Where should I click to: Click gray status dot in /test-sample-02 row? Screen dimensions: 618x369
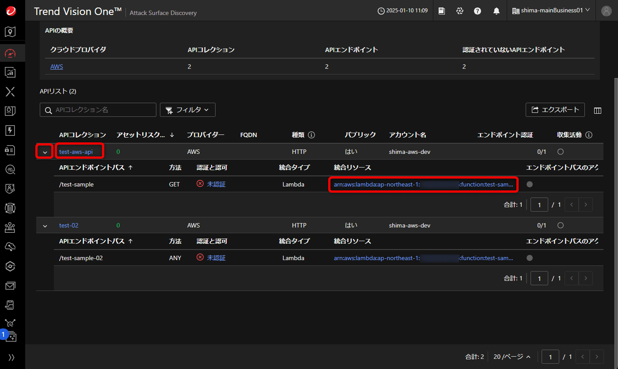click(530, 258)
